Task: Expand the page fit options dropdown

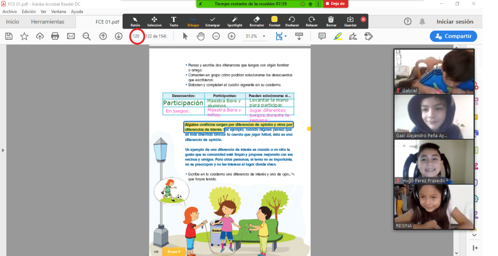Action: [x=285, y=36]
